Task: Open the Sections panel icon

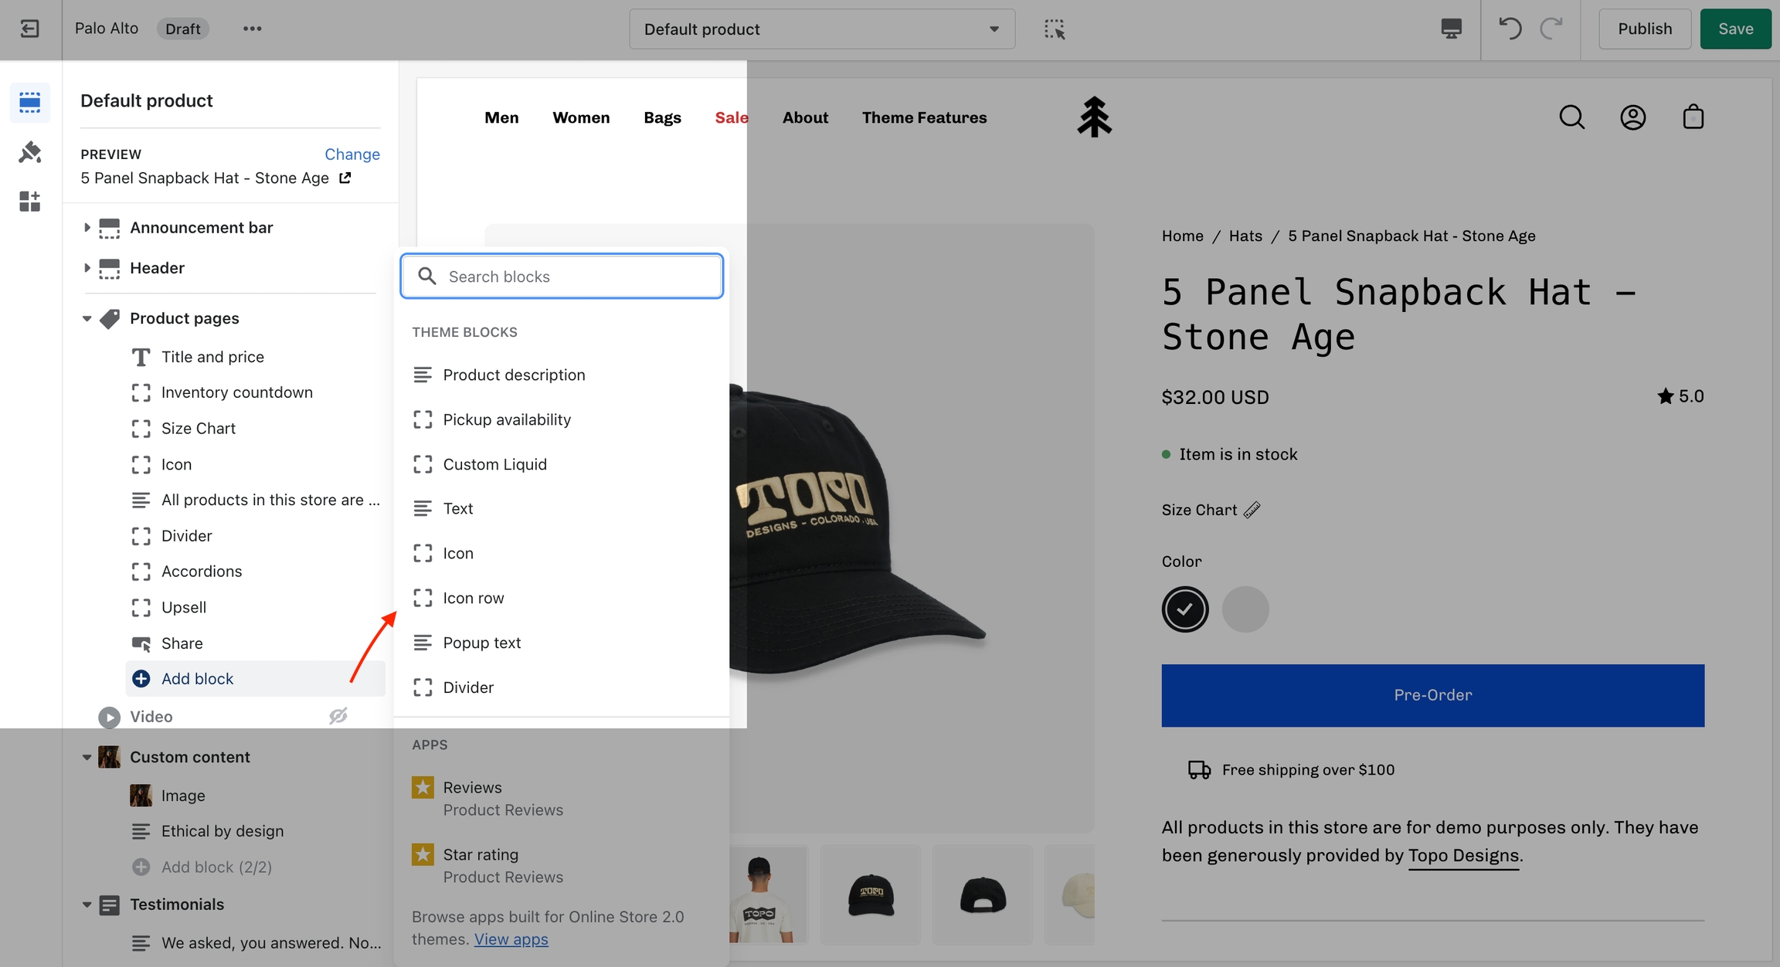Action: [x=29, y=103]
